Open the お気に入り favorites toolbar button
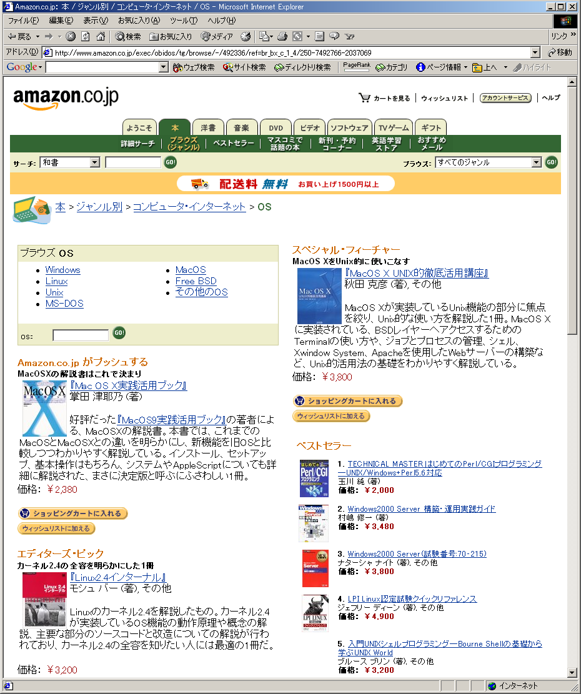 point(171,36)
